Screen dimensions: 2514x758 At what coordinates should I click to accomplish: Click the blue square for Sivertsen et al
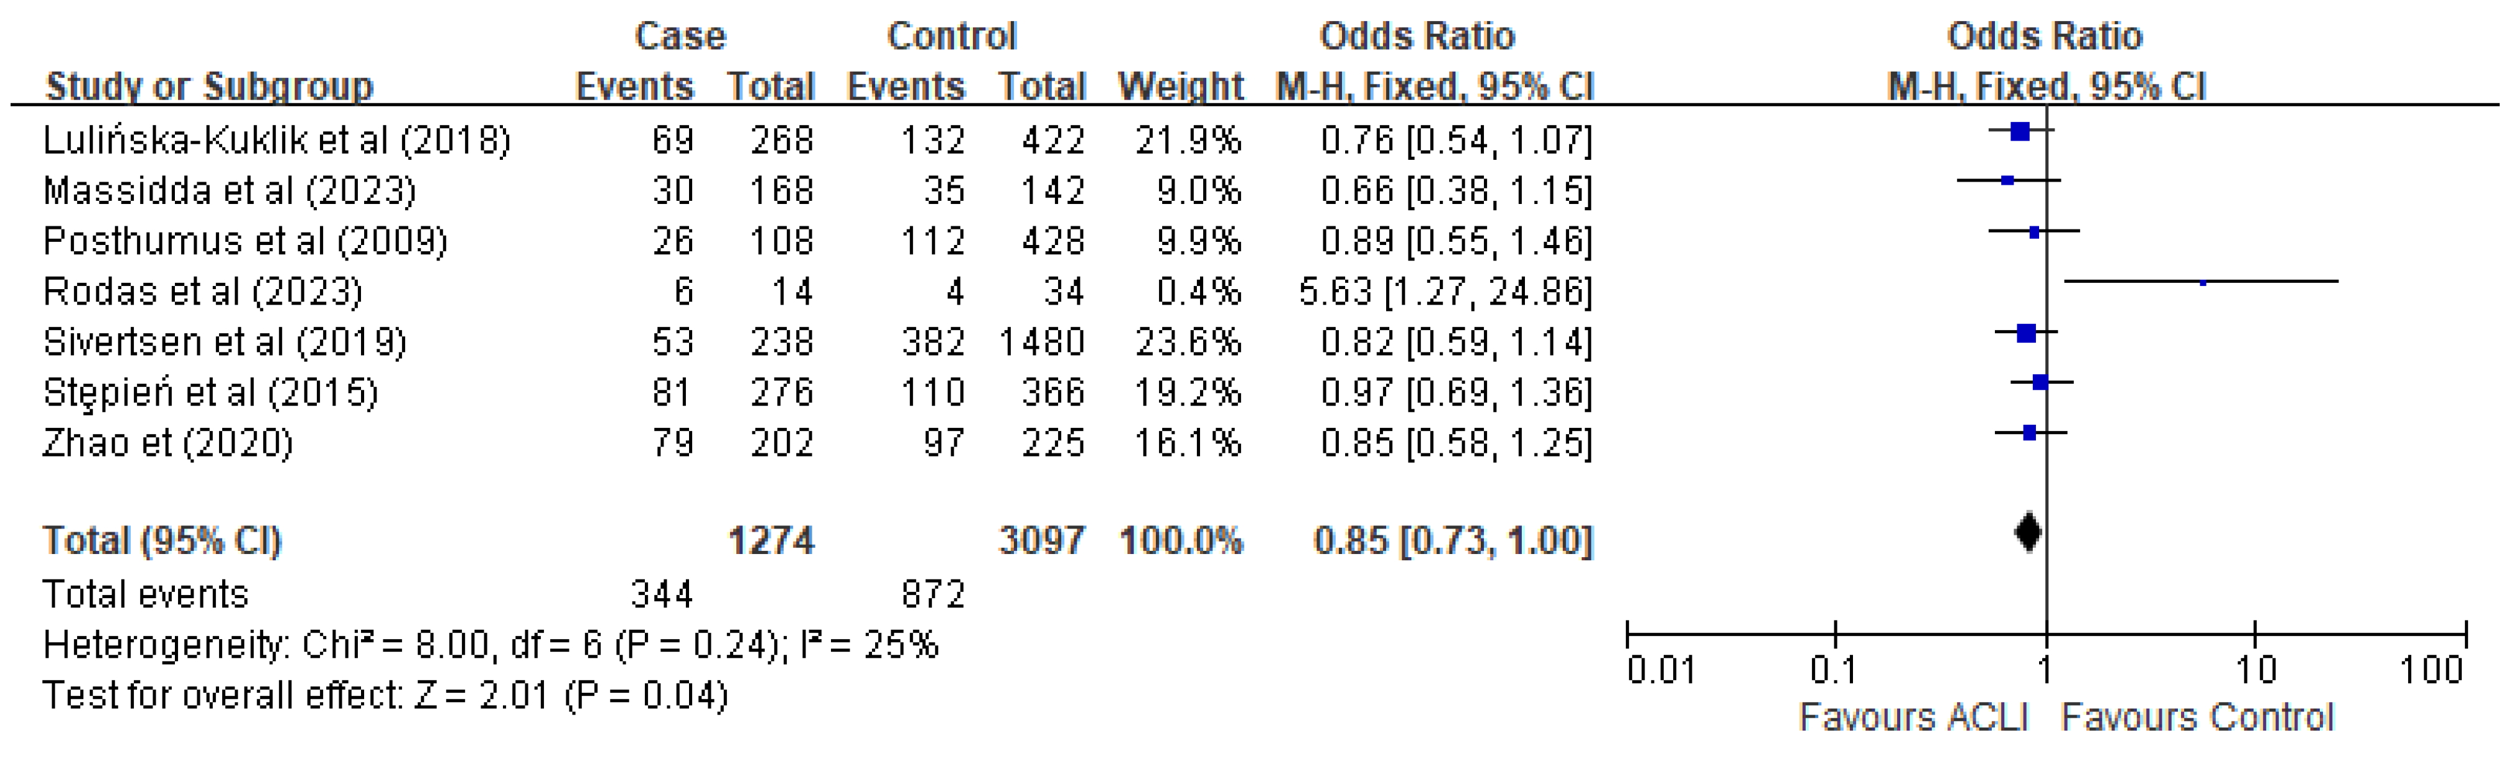(2026, 333)
